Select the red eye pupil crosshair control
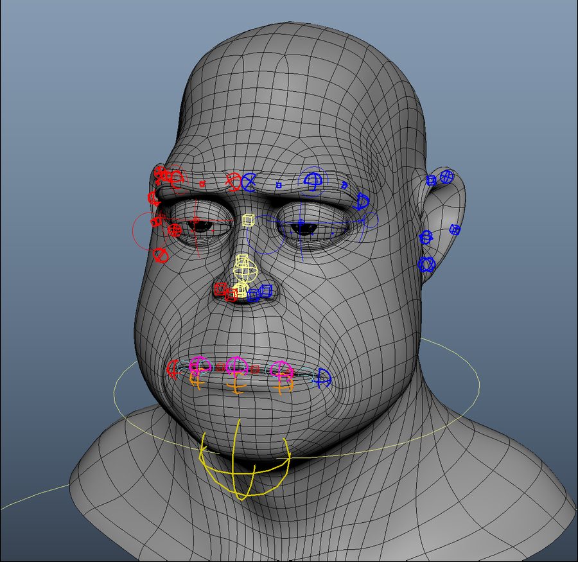The height and width of the screenshot is (562, 578). [196, 220]
